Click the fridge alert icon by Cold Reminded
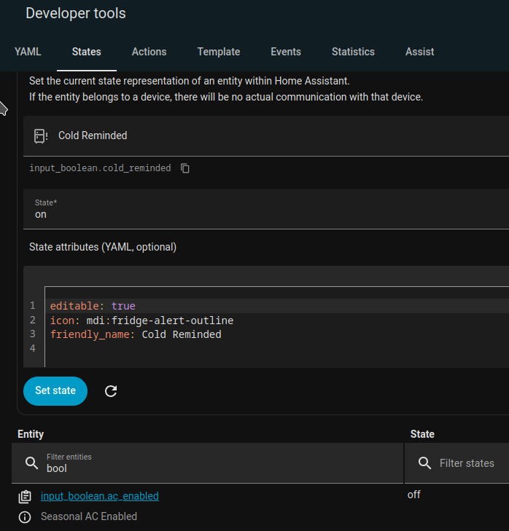The width and height of the screenshot is (509, 531). pyautogui.click(x=41, y=135)
